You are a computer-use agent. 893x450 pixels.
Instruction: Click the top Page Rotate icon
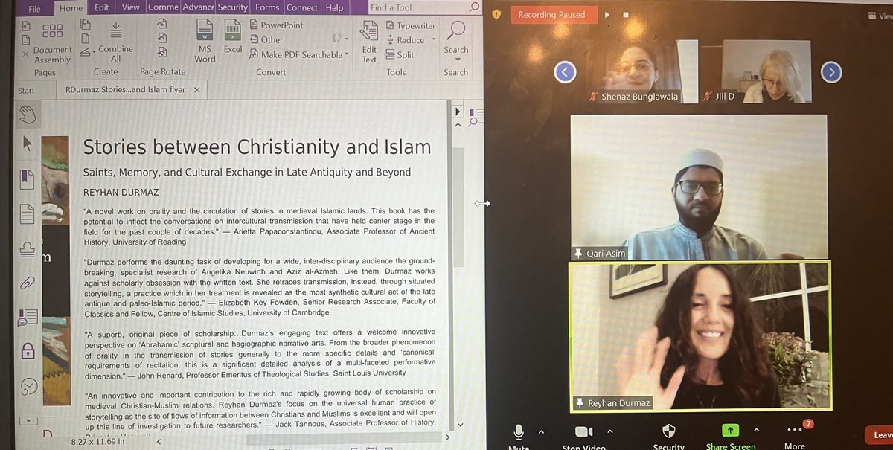click(x=161, y=23)
